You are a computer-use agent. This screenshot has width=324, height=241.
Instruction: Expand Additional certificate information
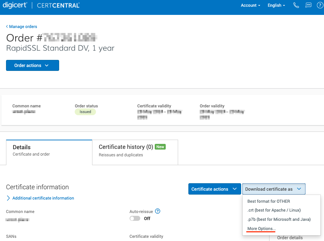point(40,198)
